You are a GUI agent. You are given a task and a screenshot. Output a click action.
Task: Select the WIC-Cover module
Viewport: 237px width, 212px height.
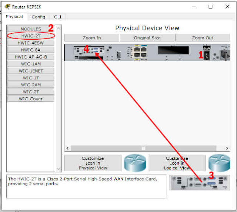coord(31,99)
